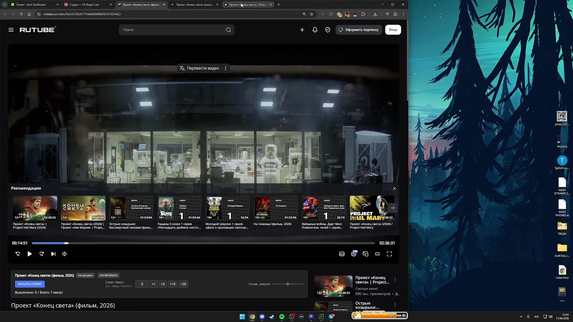573x322 pixels.
Task: Toggle subtitles in the player
Action: pos(342,254)
